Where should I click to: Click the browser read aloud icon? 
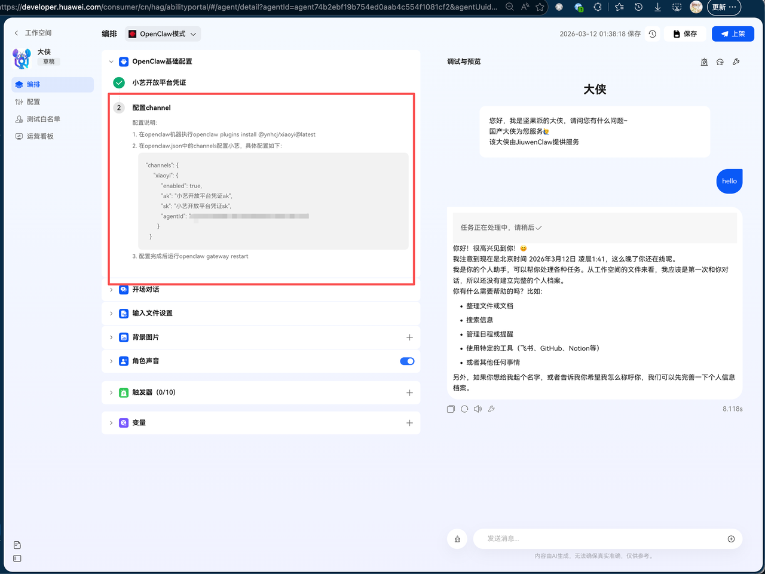click(525, 7)
